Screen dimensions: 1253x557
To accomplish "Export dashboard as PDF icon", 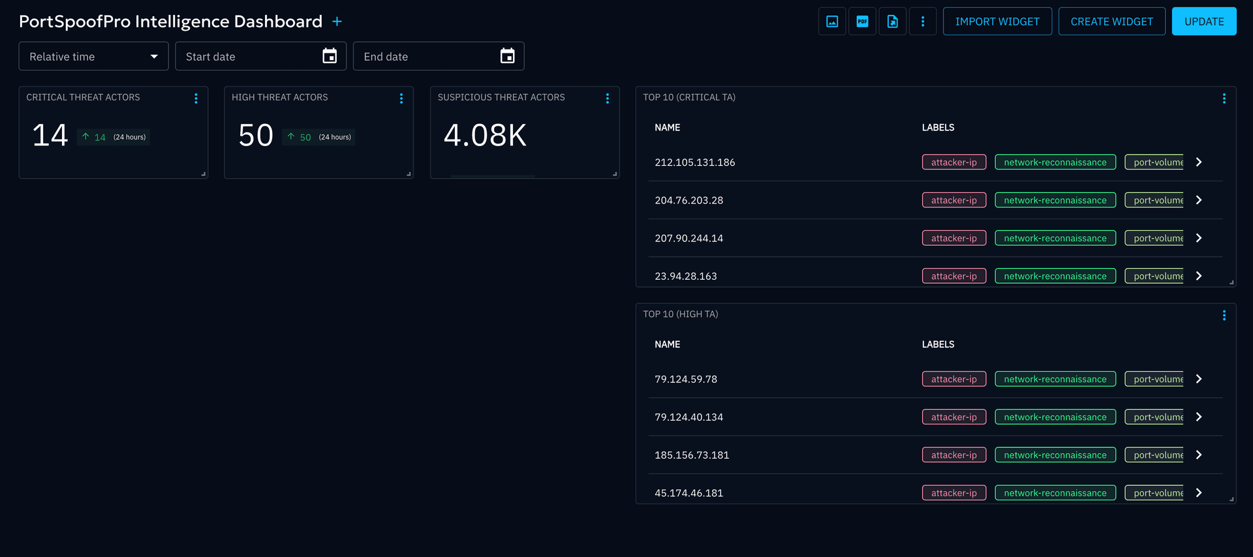I will [x=862, y=22].
